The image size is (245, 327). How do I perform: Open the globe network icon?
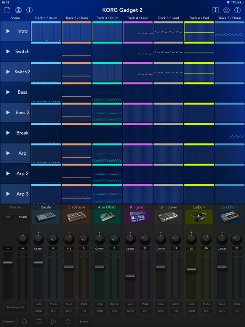click(x=18, y=10)
